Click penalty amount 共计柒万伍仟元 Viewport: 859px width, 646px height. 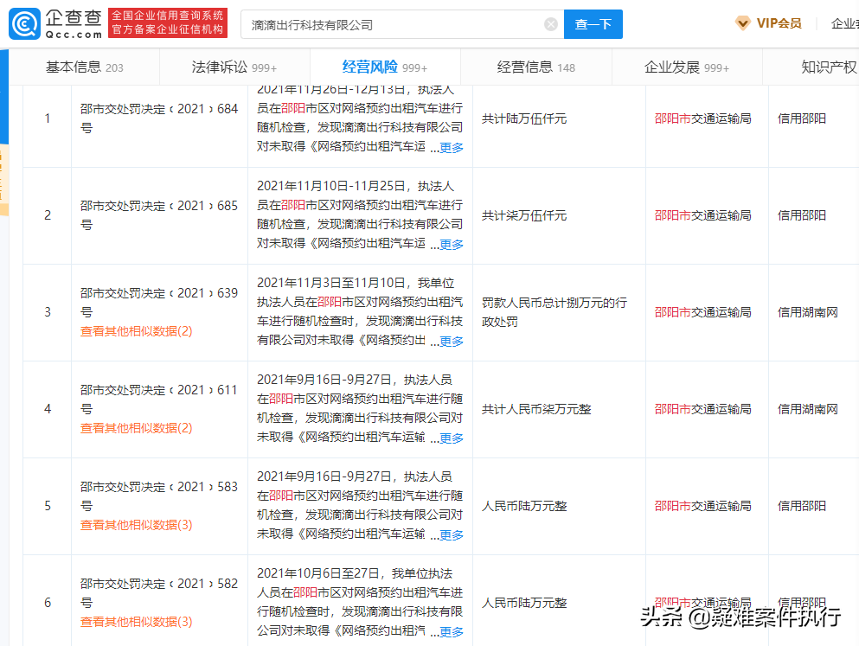coord(524,215)
